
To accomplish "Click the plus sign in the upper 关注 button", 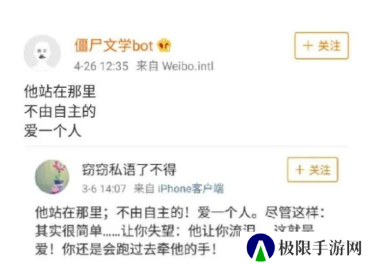I will coord(308,46).
